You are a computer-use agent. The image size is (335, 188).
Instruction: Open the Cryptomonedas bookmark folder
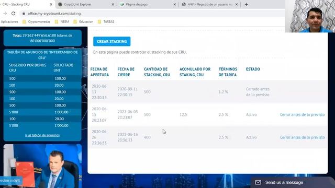point(36,22)
